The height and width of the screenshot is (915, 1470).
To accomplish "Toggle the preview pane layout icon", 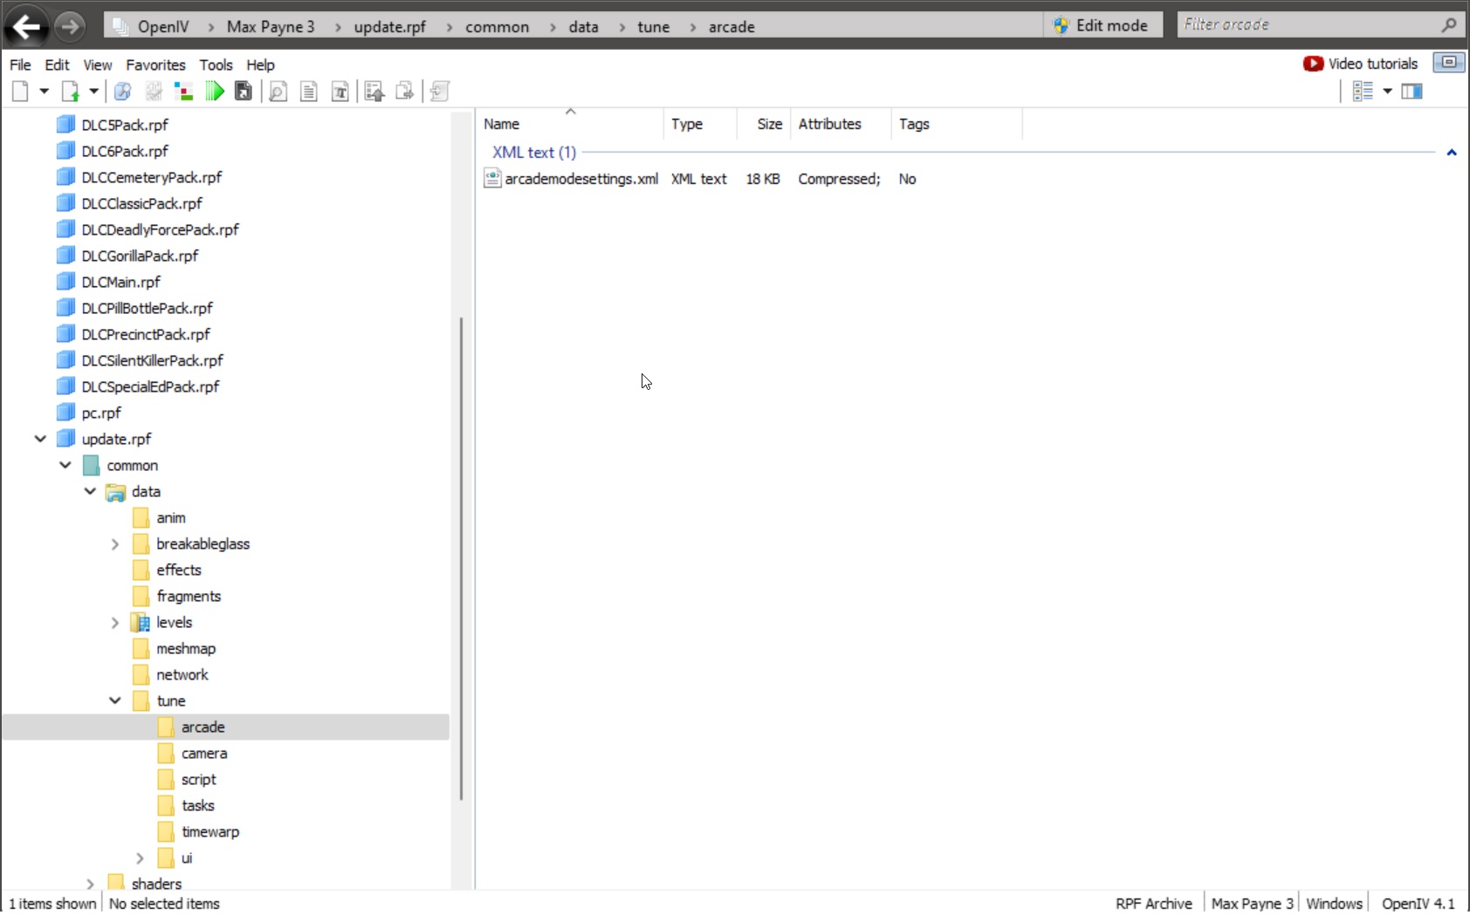I will pos(1412,91).
